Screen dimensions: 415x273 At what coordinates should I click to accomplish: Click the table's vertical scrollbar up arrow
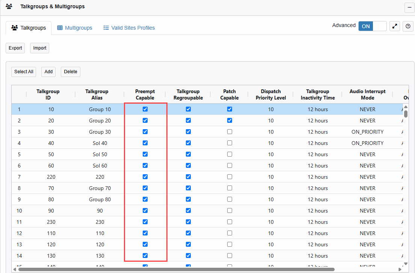click(x=406, y=107)
